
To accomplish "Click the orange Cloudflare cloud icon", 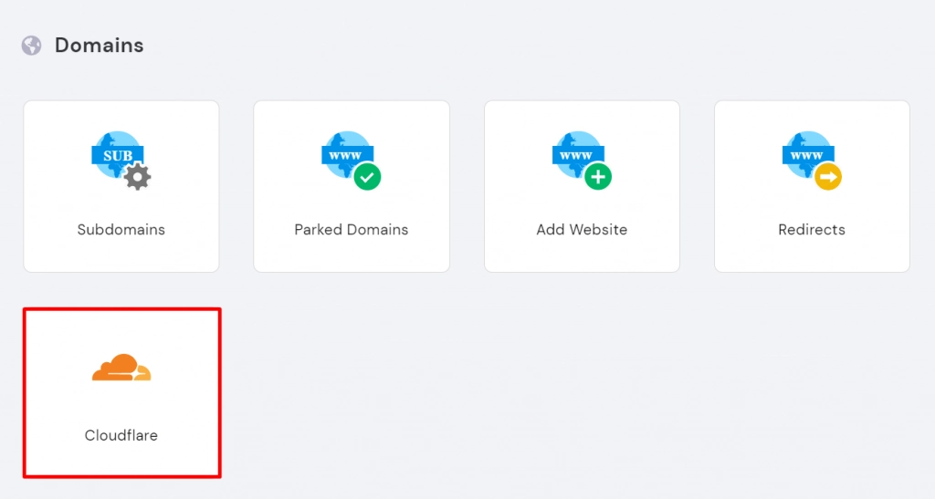I will pos(121,368).
